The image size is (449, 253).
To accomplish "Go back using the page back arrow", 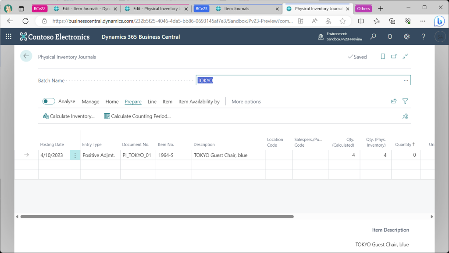I will 26,56.
